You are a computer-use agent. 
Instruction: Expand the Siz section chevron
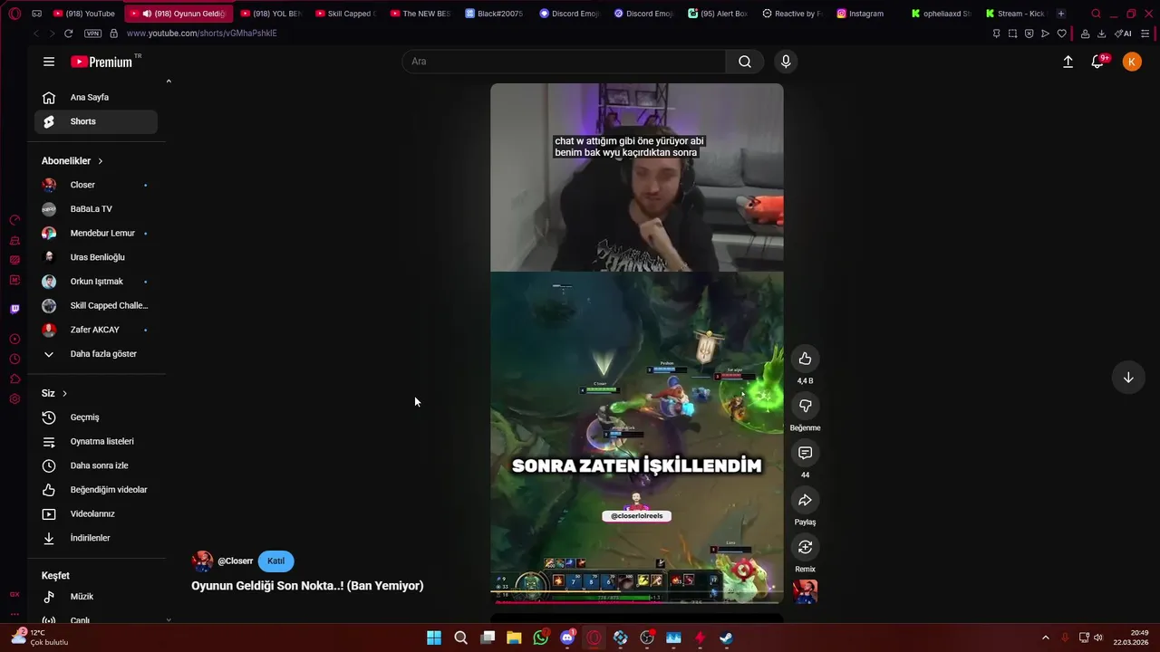coord(64,394)
